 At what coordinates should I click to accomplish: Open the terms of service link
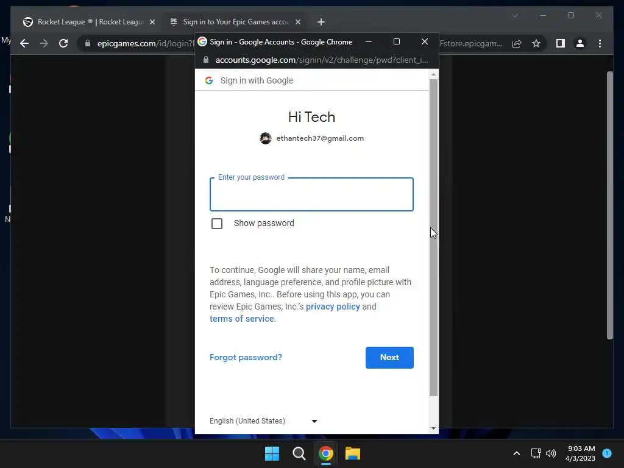point(242,319)
